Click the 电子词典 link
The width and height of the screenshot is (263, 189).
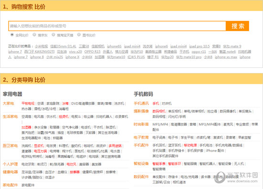click(x=159, y=137)
